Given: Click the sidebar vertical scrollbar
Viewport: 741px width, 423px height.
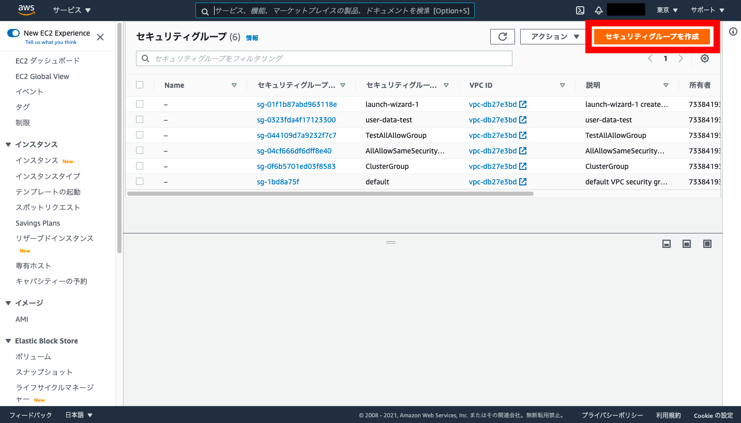Looking at the screenshot, I should (119, 137).
